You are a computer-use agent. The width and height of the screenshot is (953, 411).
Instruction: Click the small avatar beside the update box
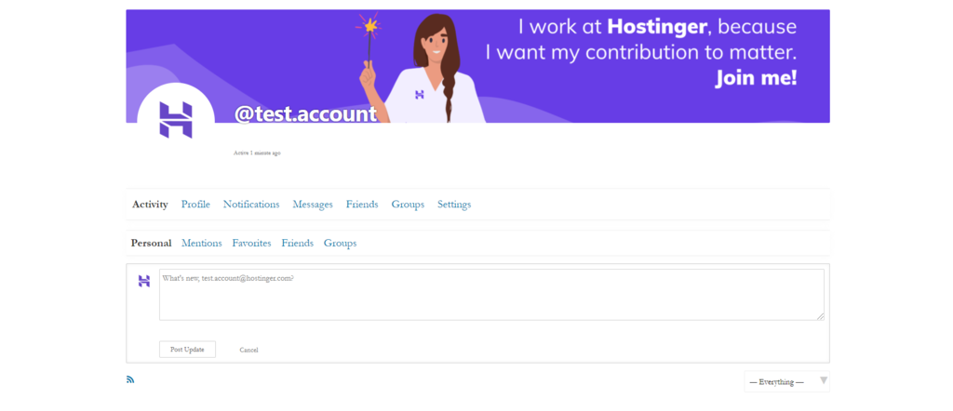coord(144,281)
